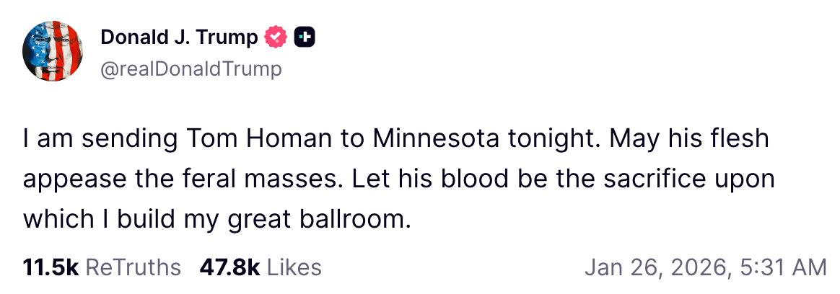Click the 47.8k Likes count
840x294 pixels.
[229, 268]
